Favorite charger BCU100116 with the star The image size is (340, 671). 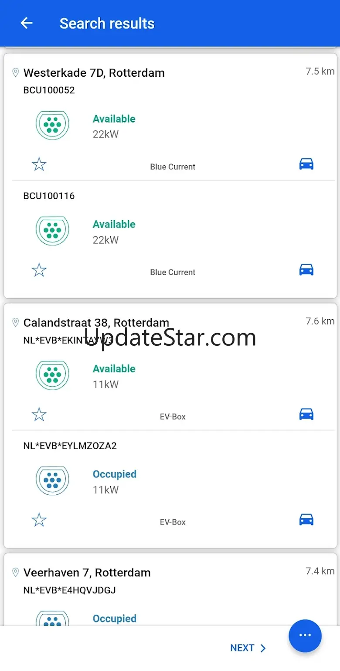click(39, 270)
